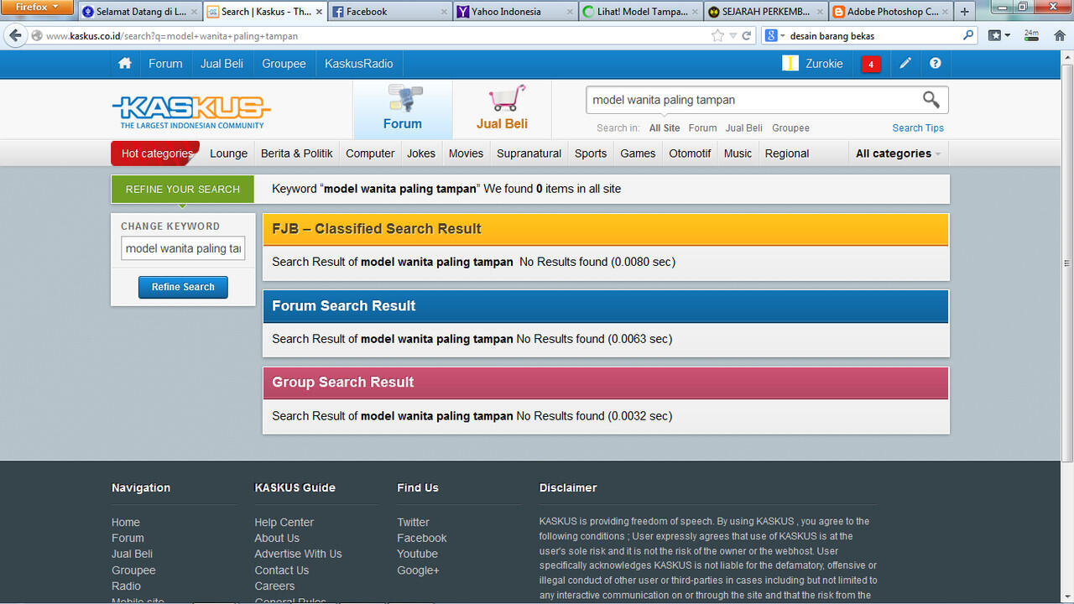This screenshot has height=604, width=1074.
Task: Click the browser back arrow button
Action: [14, 36]
